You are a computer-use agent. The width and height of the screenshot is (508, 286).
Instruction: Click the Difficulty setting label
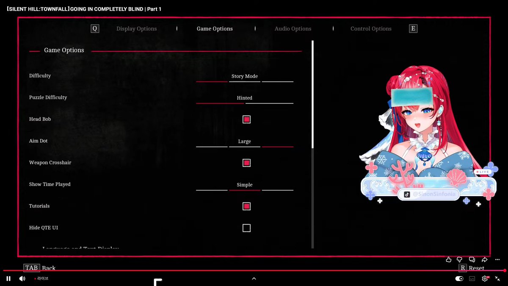pos(40,76)
